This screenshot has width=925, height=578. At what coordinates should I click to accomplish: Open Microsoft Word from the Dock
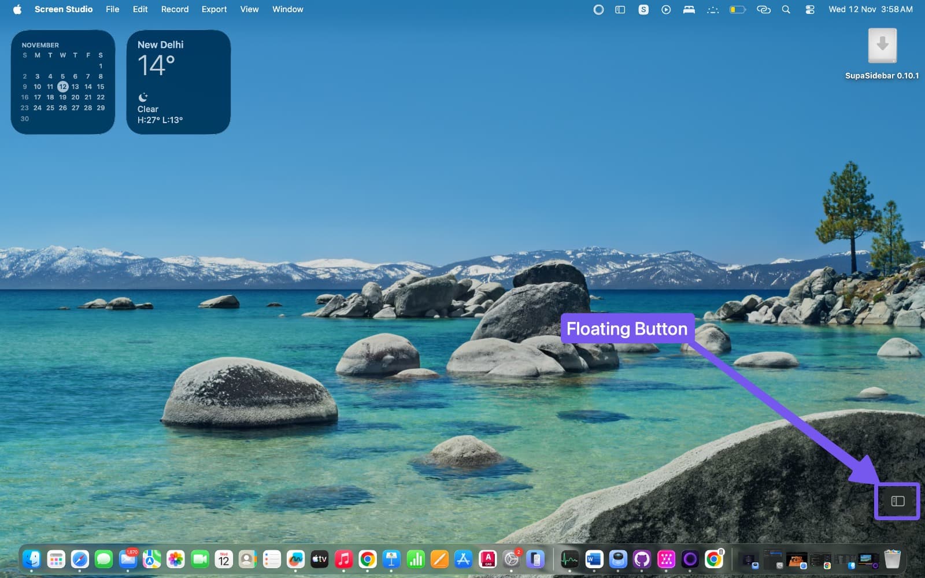point(594,559)
